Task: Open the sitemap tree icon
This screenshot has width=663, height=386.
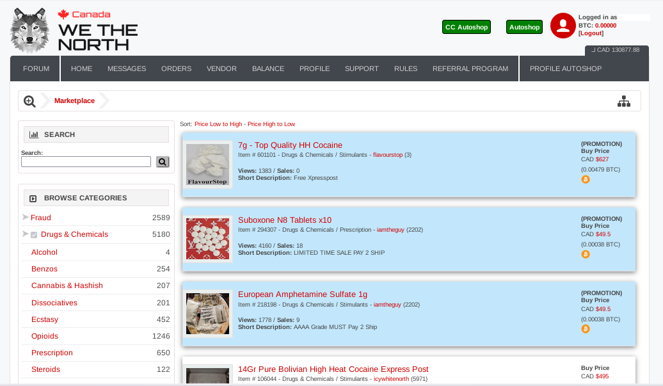Action: 624,102
